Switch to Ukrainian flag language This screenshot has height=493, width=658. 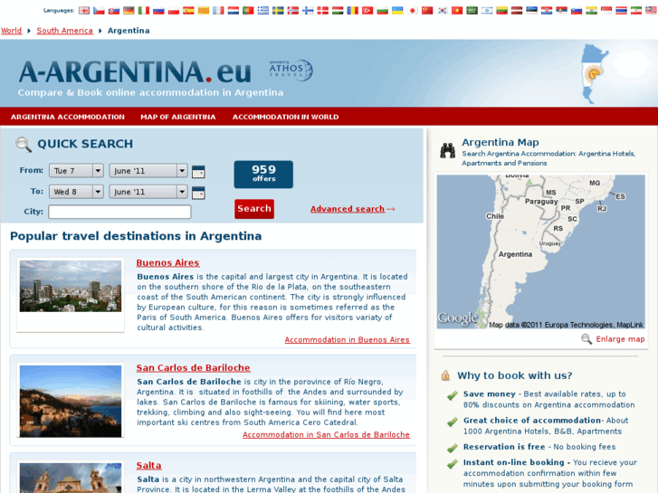[x=397, y=11]
